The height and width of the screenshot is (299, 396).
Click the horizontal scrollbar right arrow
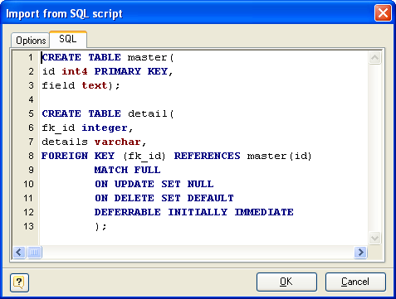pos(360,252)
